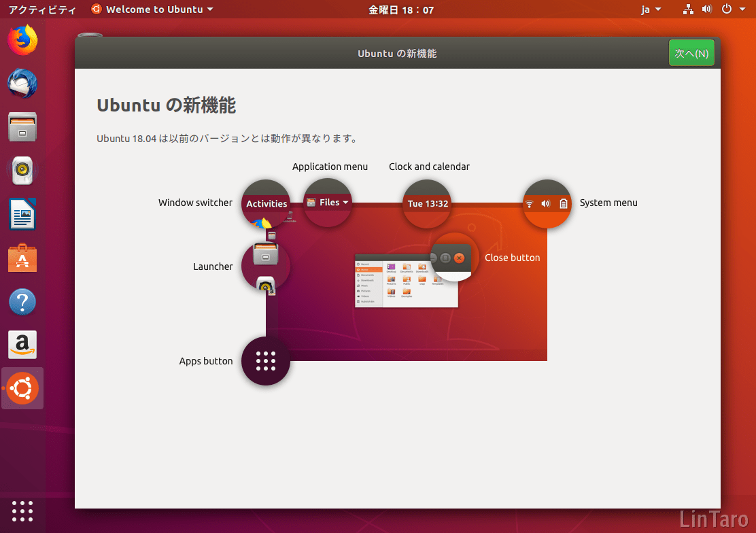Open the アクティビティ overview
756x533 pixels.
pos(42,10)
